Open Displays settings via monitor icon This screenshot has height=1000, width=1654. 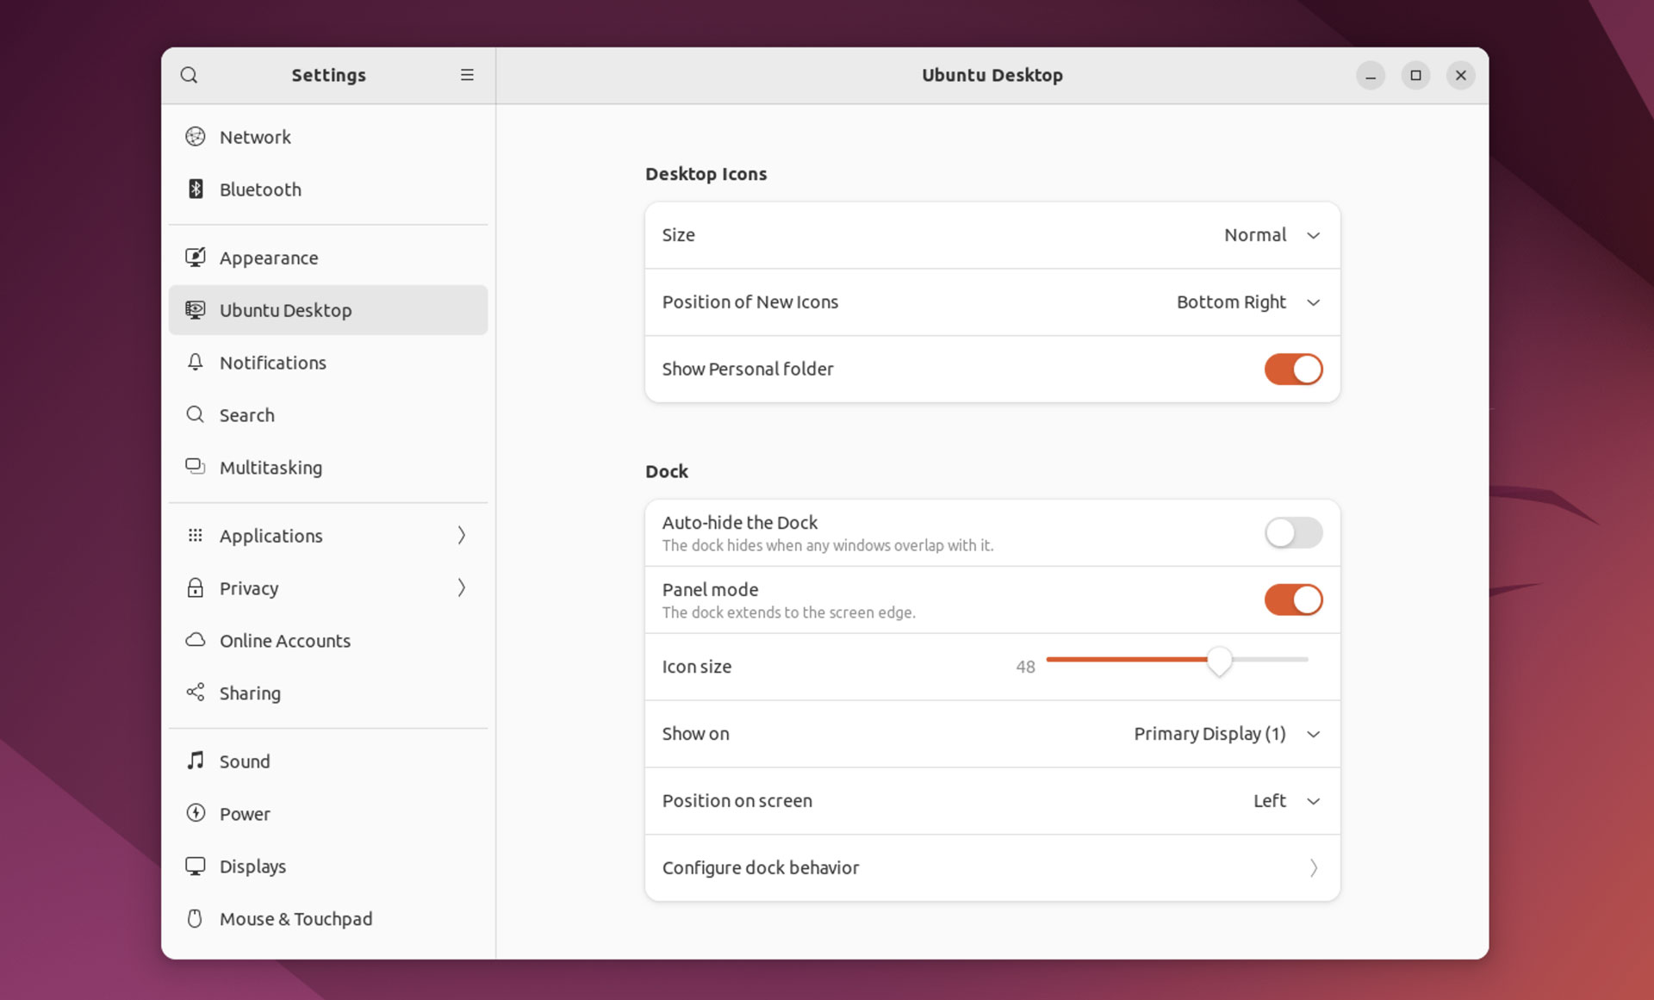pos(196,866)
